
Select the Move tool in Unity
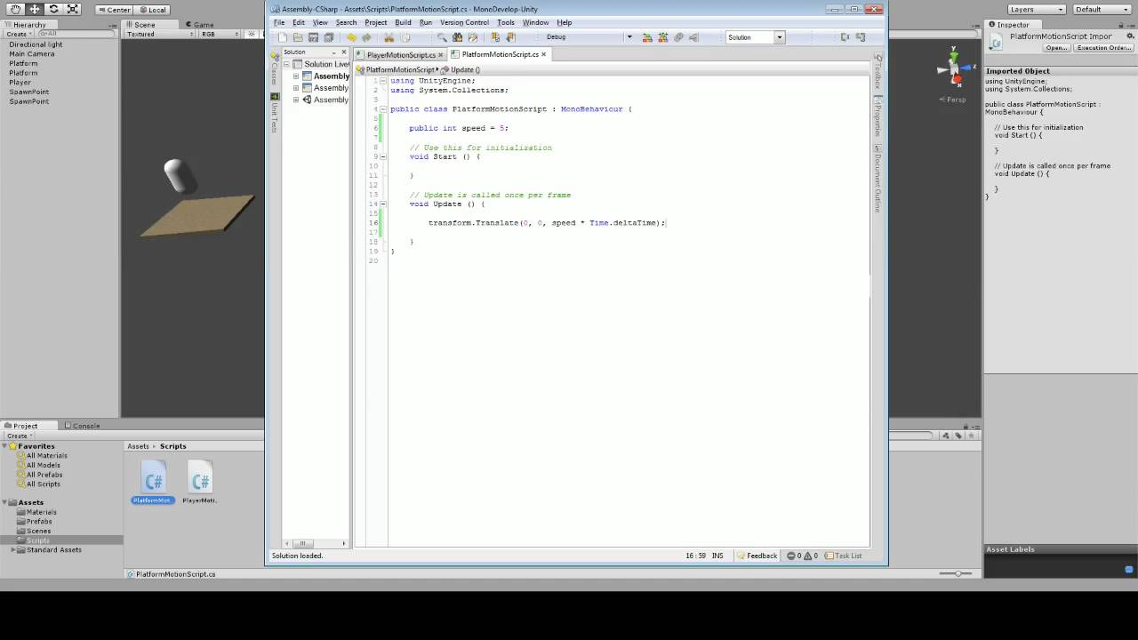[x=35, y=9]
